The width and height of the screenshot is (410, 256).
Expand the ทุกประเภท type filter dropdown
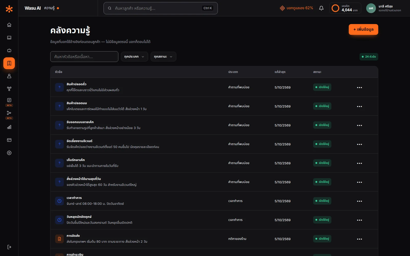[135, 57]
